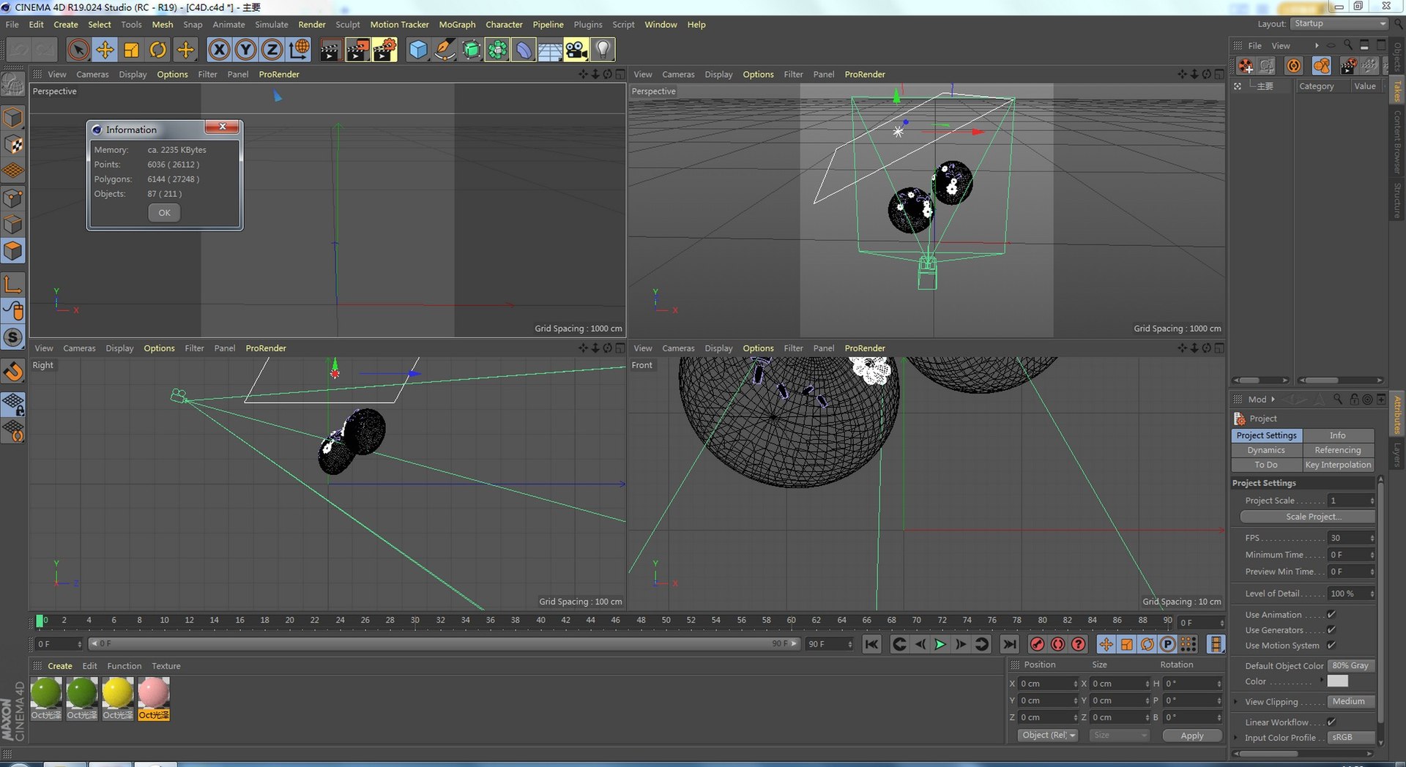
Task: Select the Rotate tool in top toolbar
Action: pyautogui.click(x=157, y=50)
